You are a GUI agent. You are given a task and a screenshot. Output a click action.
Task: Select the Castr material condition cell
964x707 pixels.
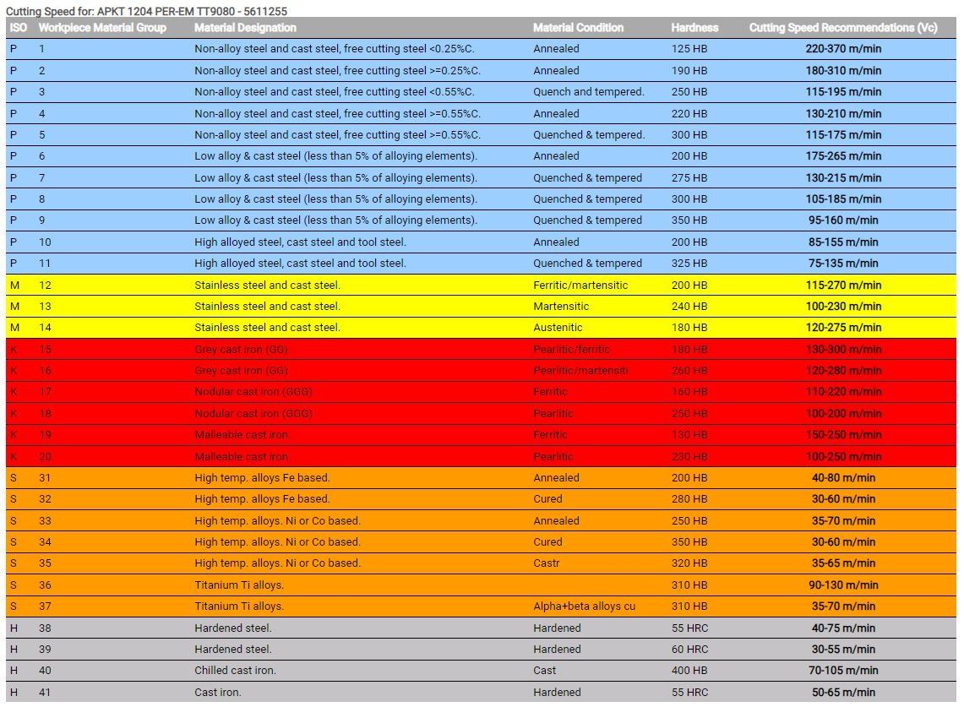tap(547, 563)
